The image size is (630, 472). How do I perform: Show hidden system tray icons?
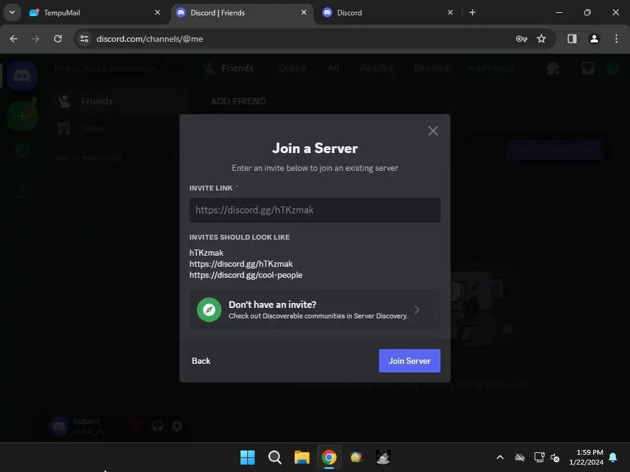[500, 457]
